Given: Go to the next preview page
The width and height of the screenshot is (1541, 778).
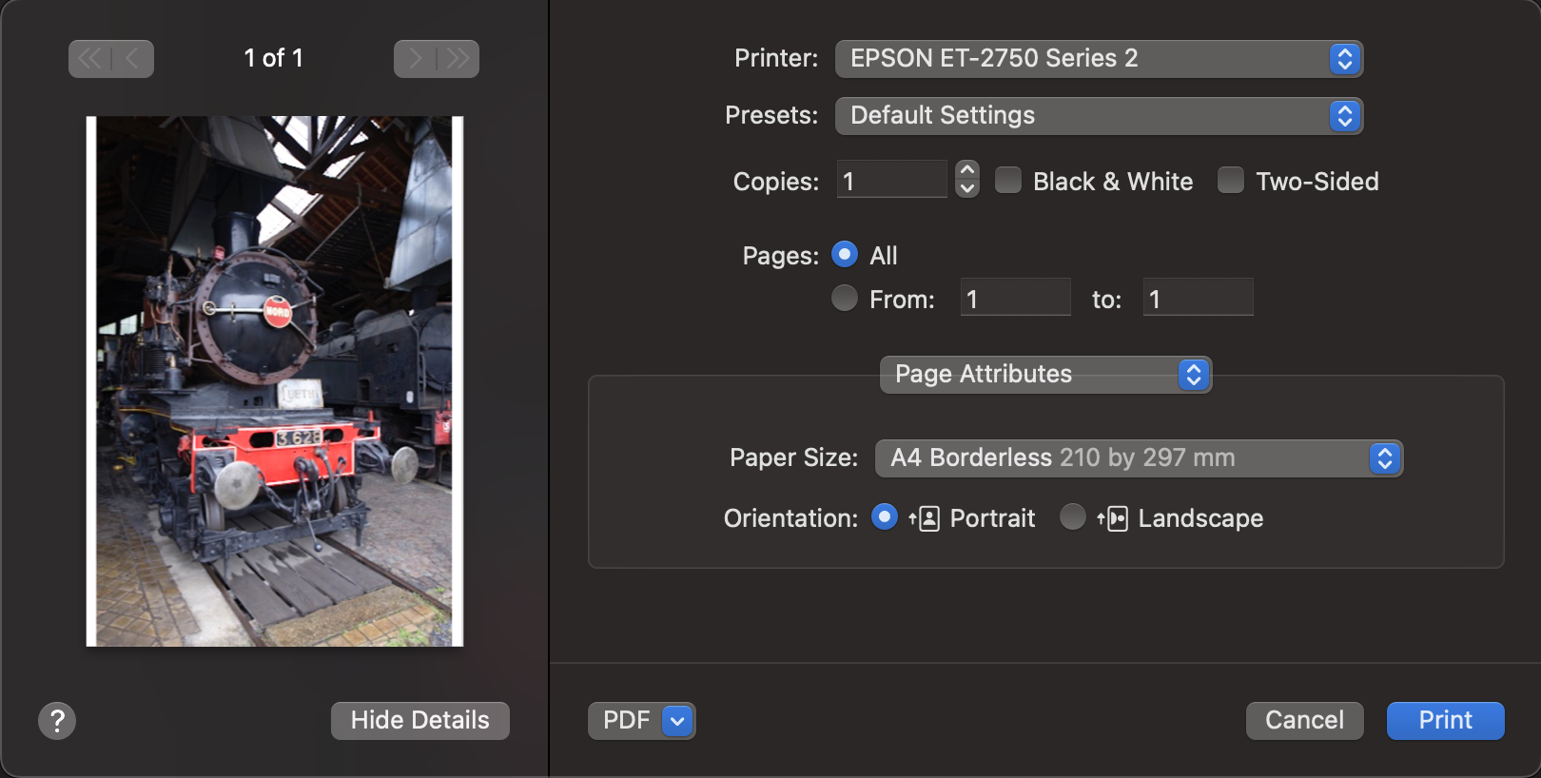Looking at the screenshot, I should [416, 59].
